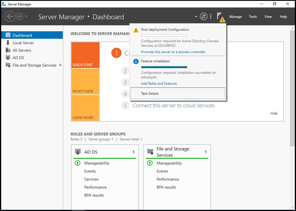Image resolution: width=296 pixels, height=211 pixels.
Task: Open the navigation history dropdown arrow
Action: point(26,16)
